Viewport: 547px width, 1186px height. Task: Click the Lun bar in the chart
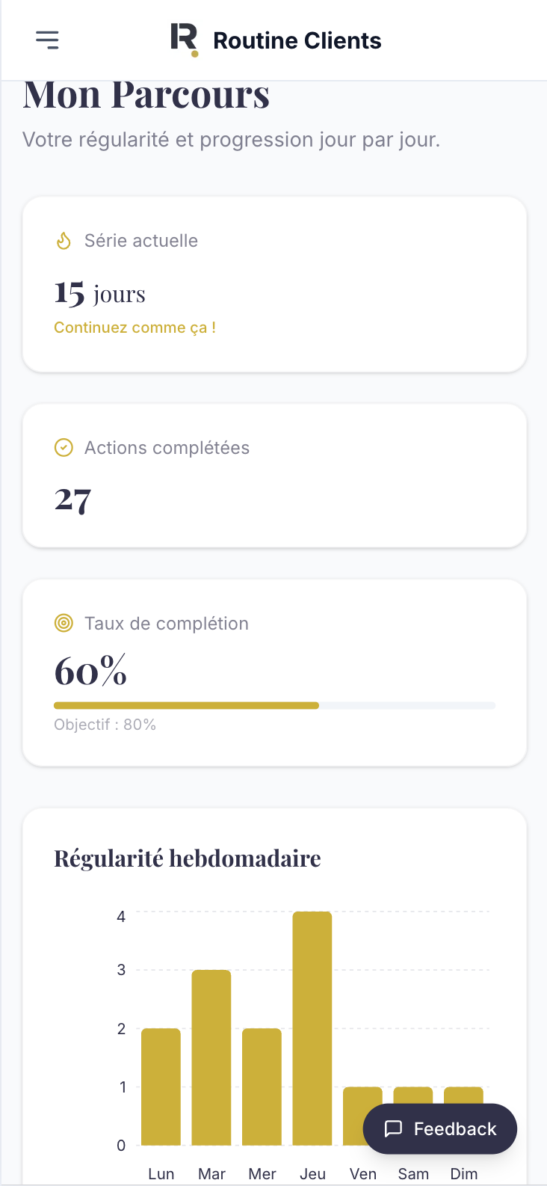(x=161, y=1087)
